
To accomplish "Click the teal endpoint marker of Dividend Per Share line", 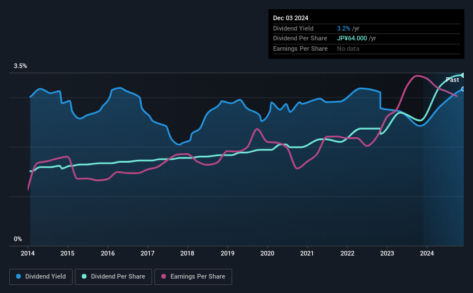I will point(463,75).
